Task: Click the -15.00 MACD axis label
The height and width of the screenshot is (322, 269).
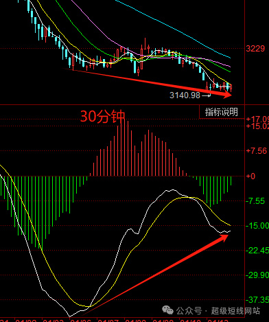Action: click(257, 226)
